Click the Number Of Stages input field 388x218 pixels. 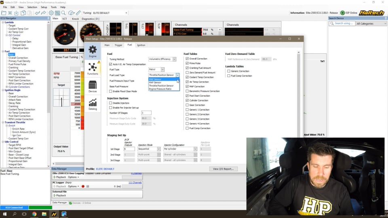[x=146, y=113]
